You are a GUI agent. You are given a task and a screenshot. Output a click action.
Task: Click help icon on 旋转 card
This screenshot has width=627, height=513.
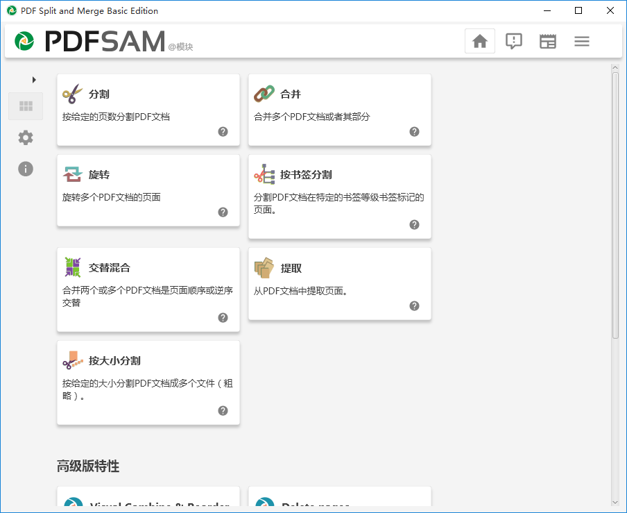pos(223,212)
